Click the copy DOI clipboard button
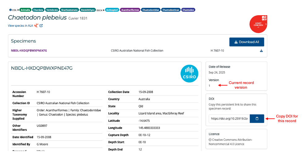 (x=257, y=118)
